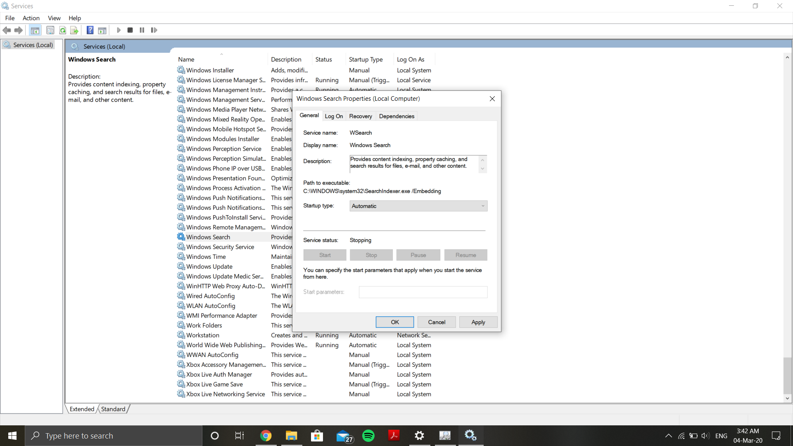
Task: Open Cortana circle icon in taskbar
Action: (214, 436)
